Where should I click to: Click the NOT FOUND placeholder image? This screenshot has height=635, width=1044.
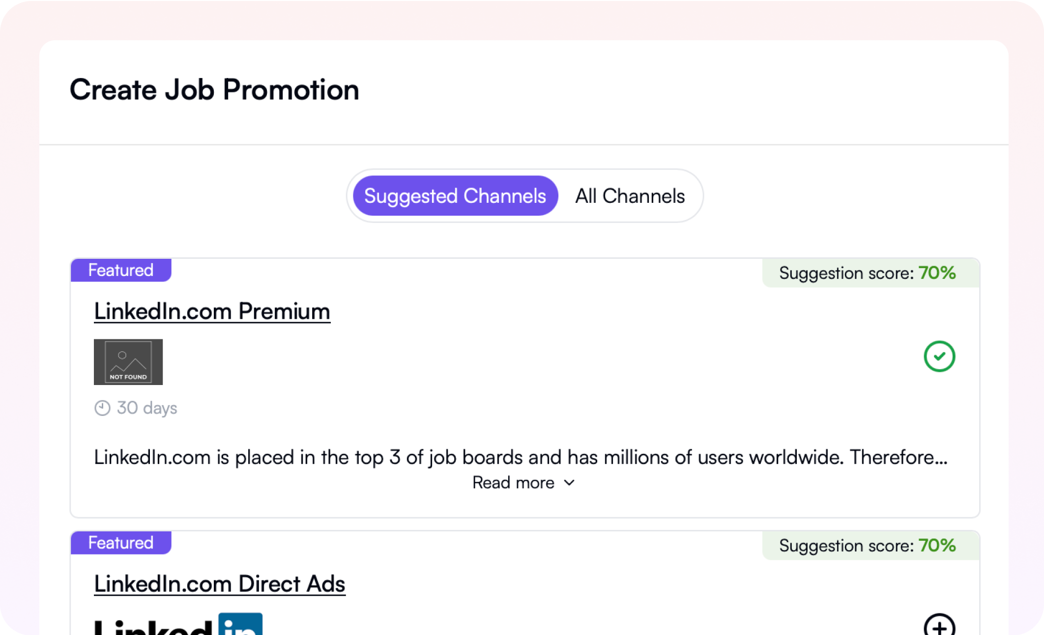[128, 362]
